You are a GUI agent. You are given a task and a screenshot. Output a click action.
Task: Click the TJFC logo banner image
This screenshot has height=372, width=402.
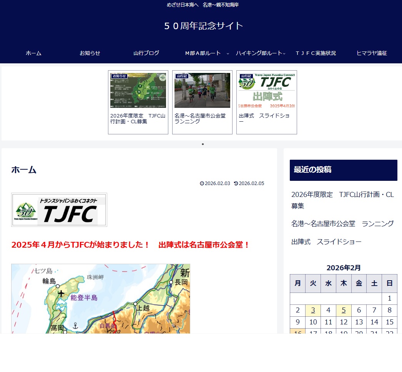pos(59,210)
